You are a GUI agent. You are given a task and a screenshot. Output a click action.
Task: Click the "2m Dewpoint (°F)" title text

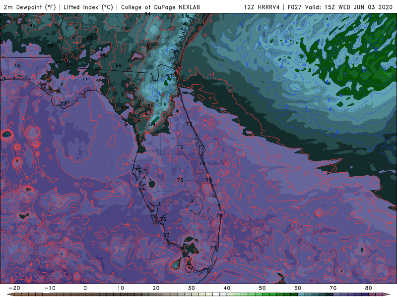[30, 7]
